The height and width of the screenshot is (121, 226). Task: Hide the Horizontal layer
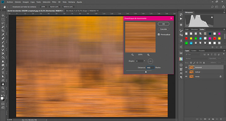[x=186, y=67]
